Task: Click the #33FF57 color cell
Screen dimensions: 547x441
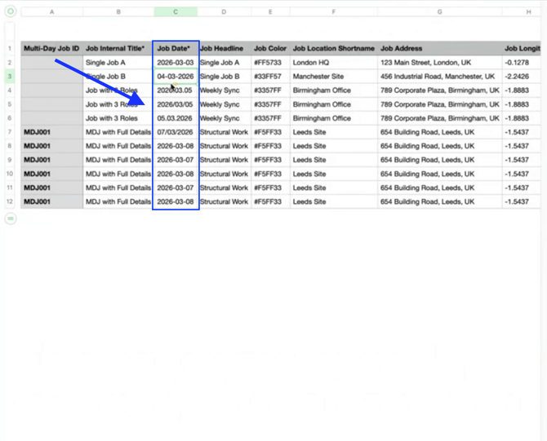Action: click(269, 77)
